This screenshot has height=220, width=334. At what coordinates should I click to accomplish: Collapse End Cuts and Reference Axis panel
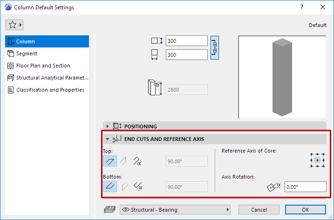(108, 139)
